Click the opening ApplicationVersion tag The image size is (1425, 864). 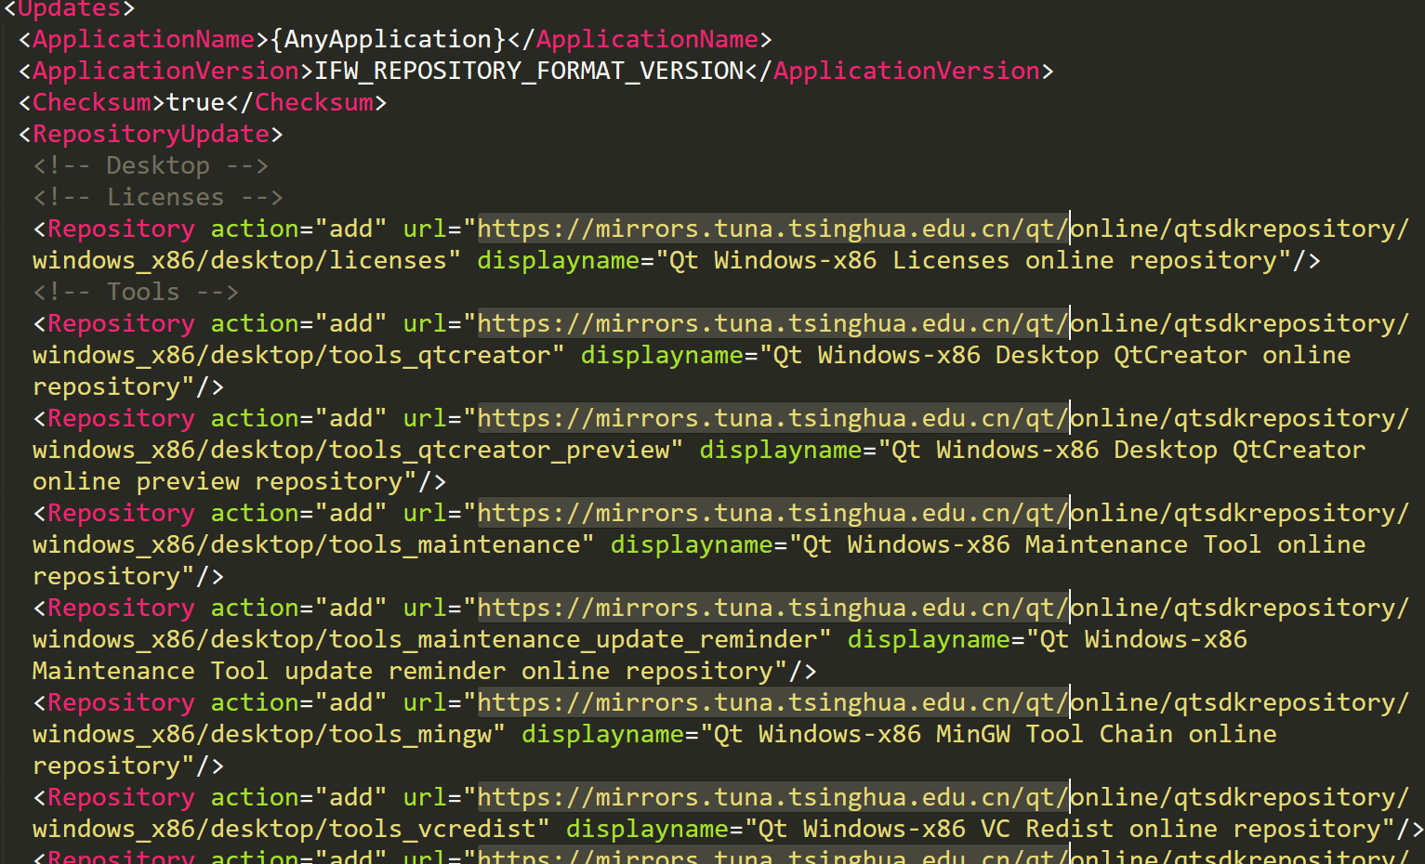tap(165, 71)
